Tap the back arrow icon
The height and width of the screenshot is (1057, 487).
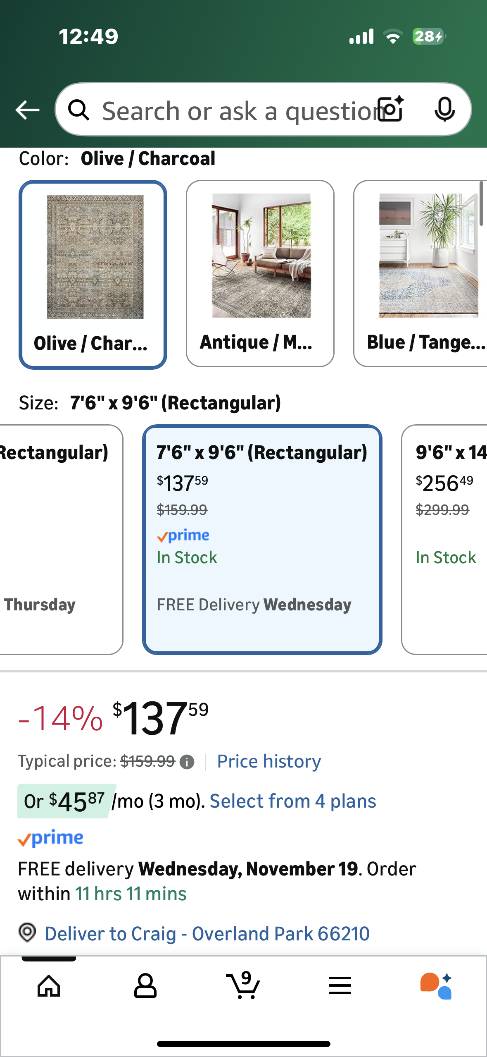pyautogui.click(x=27, y=110)
